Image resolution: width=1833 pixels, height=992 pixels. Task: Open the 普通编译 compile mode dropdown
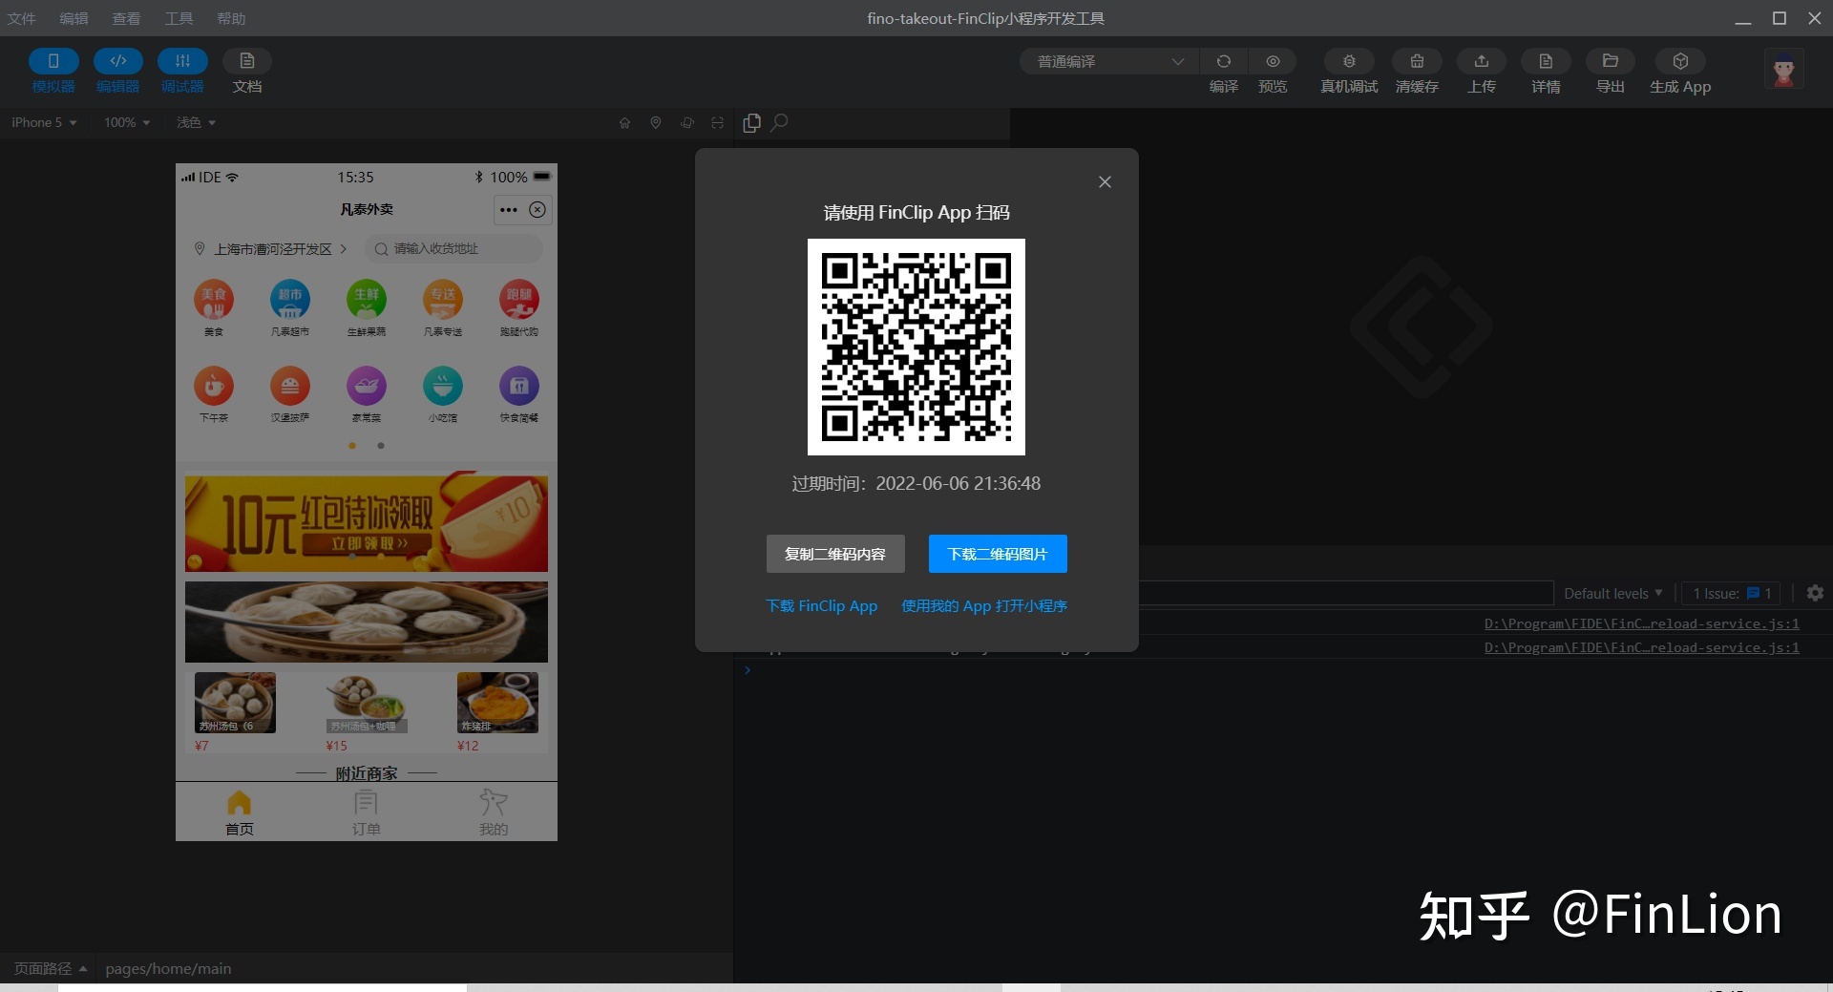1109,61
